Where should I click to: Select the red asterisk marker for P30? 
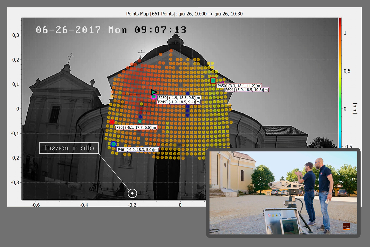pyautogui.click(x=112, y=122)
